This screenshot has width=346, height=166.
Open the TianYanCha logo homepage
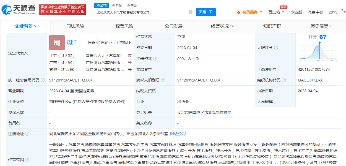19,9
